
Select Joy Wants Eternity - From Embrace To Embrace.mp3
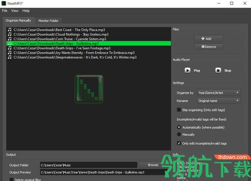click(88, 53)
